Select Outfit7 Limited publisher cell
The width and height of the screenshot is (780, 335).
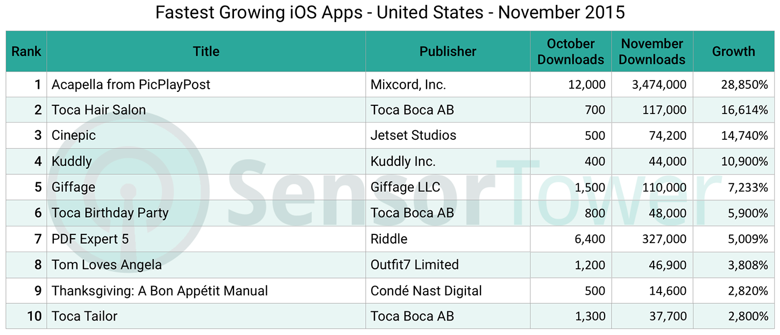414,265
